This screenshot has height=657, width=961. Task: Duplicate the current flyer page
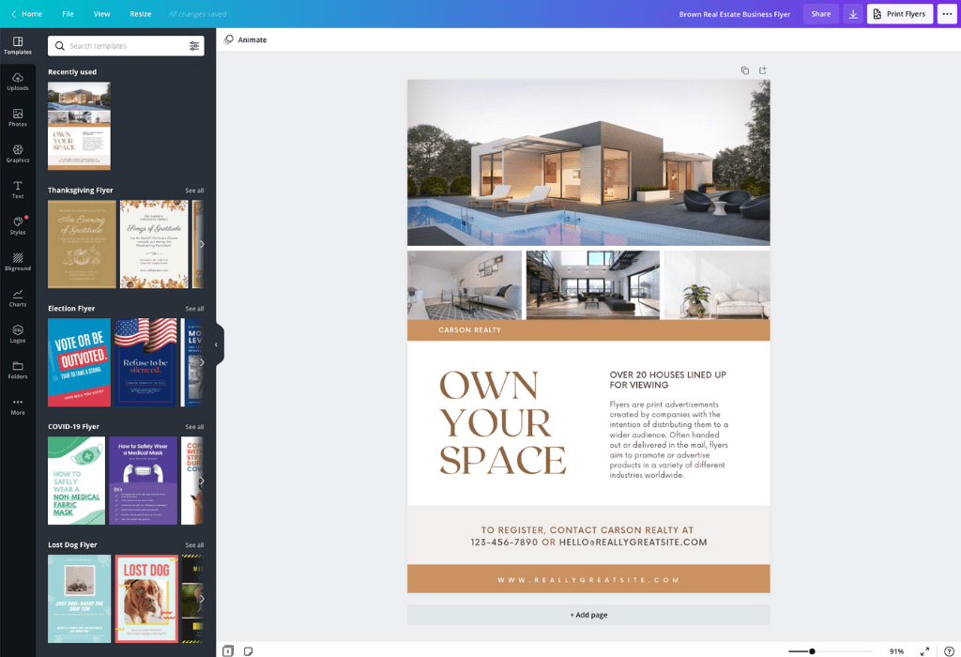coord(744,69)
